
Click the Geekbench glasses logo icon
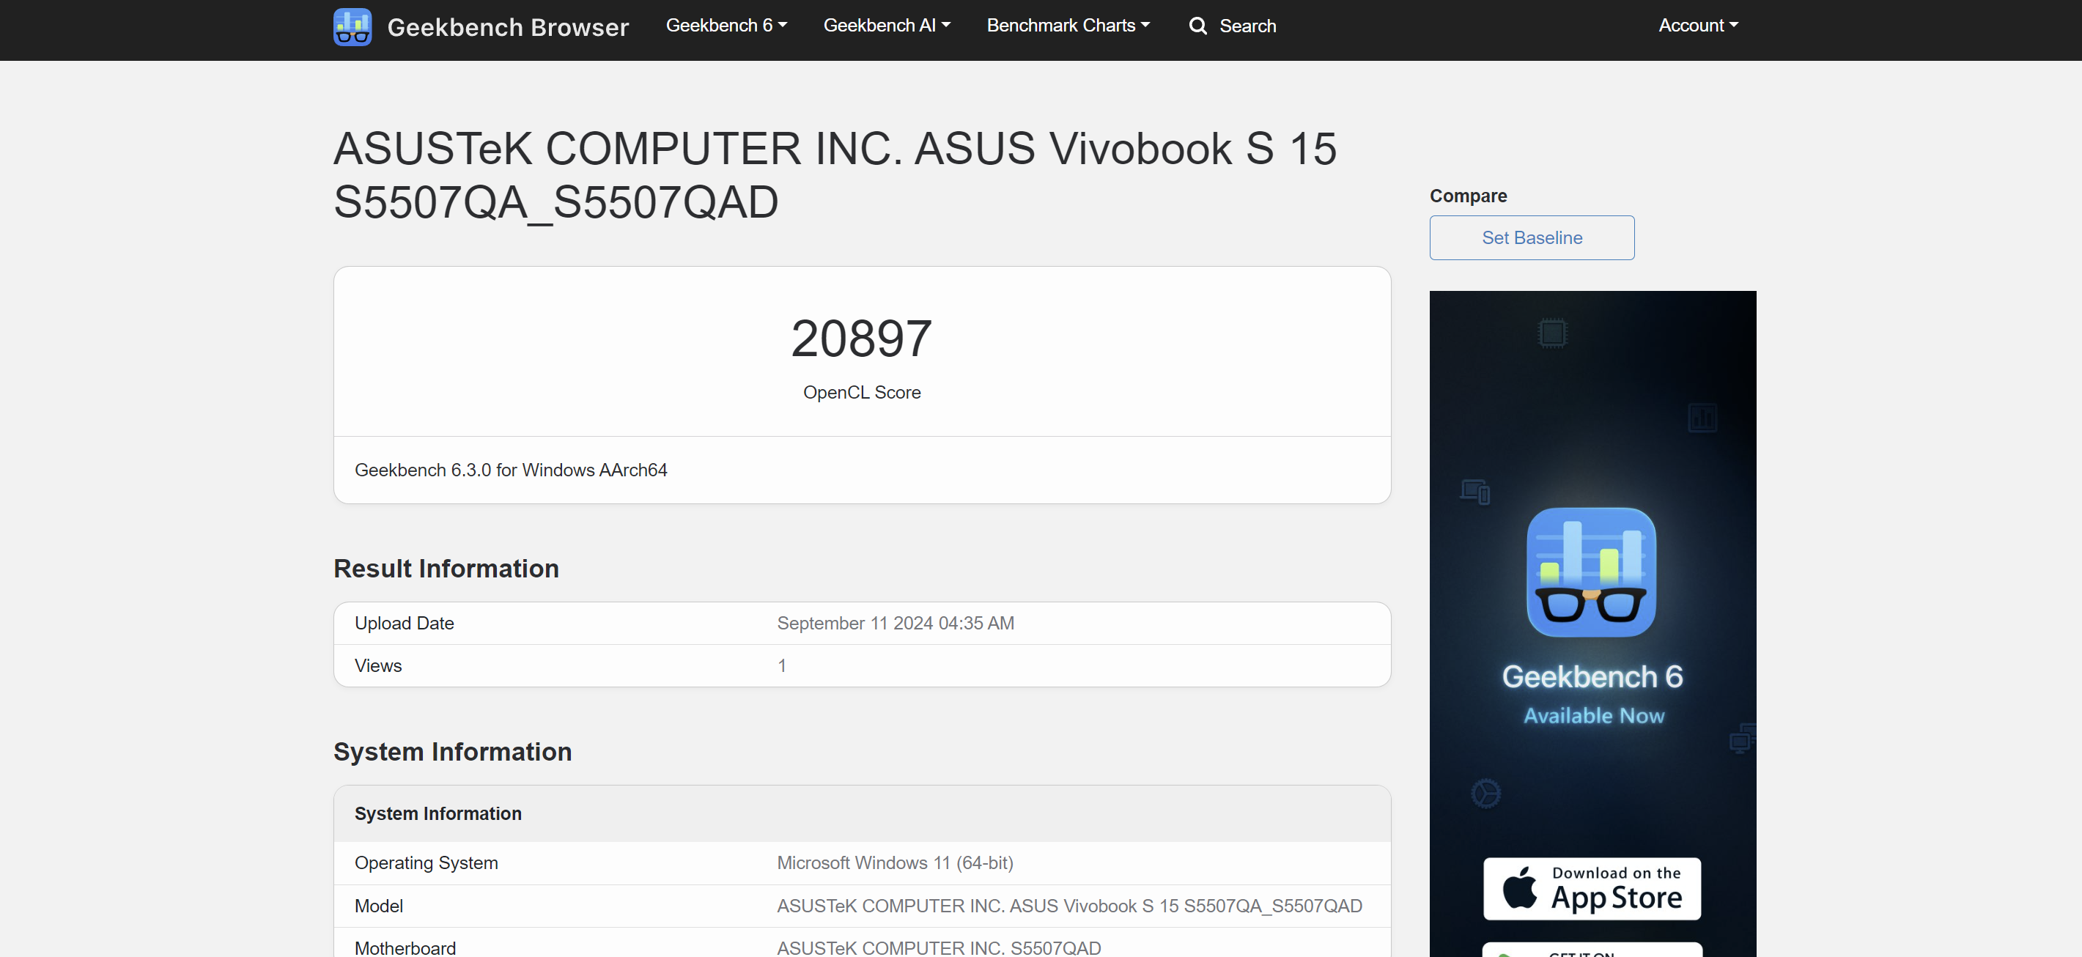coord(352,26)
